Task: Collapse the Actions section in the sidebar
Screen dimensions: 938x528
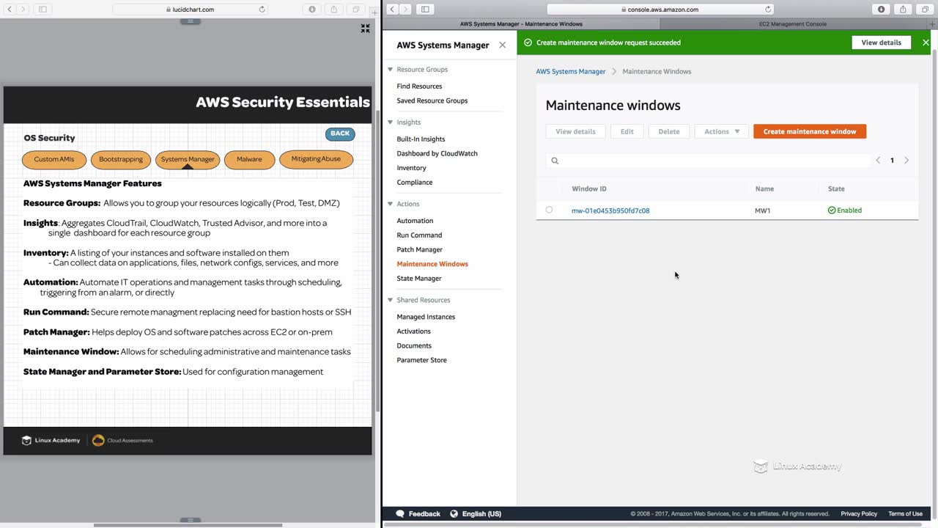Action: point(390,204)
